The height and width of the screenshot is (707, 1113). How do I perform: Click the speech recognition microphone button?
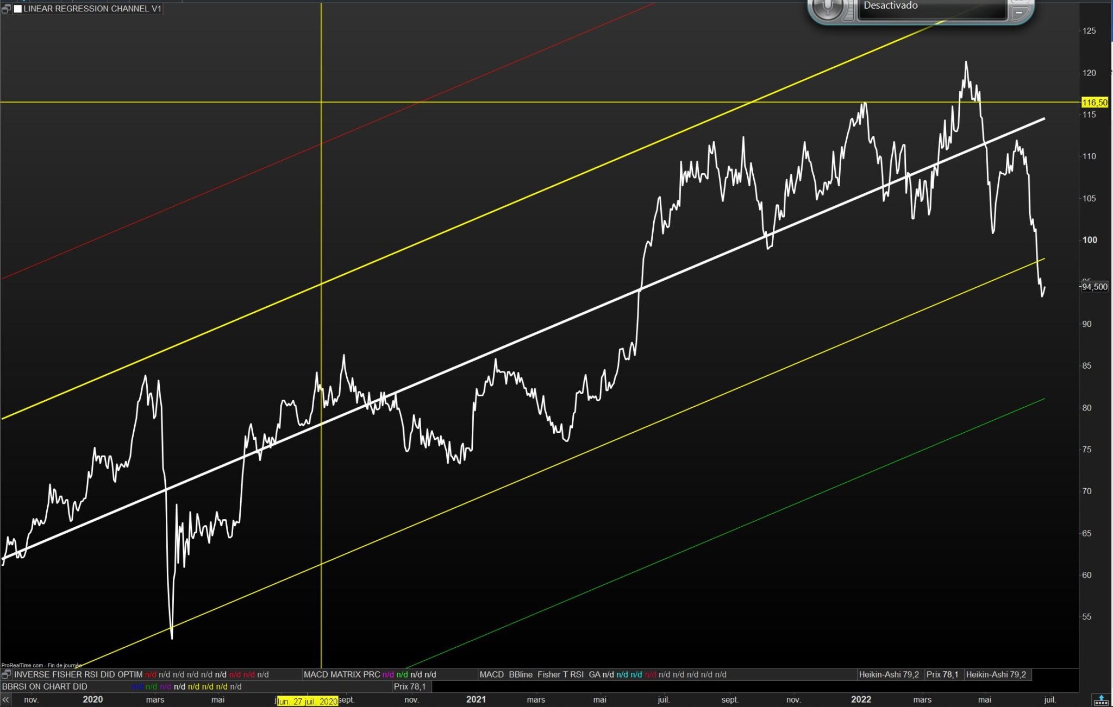point(828,8)
